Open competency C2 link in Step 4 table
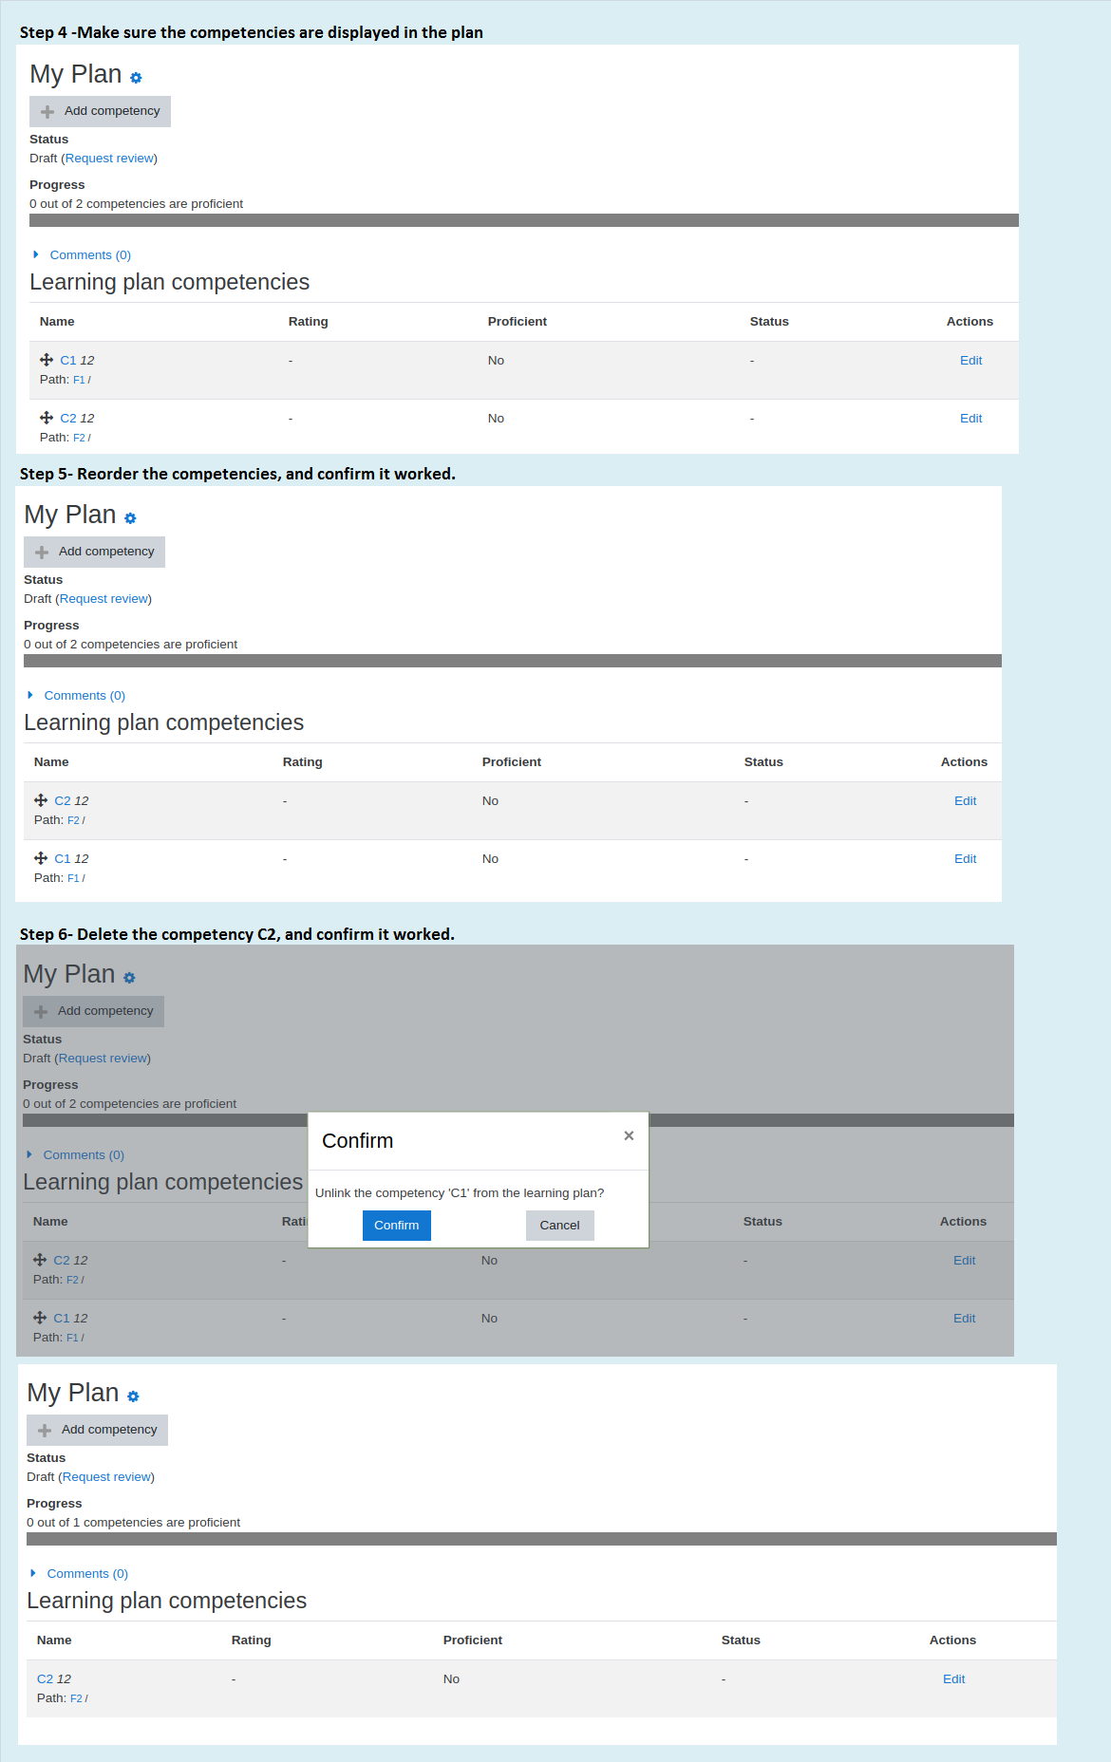 pos(68,419)
